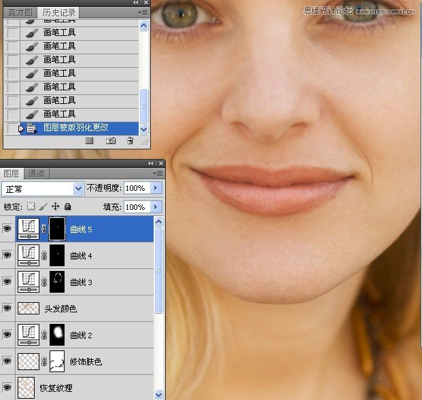Image resolution: width=422 pixels, height=400 pixels.
Task: Open 填充 slider arrow
Action: click(156, 207)
